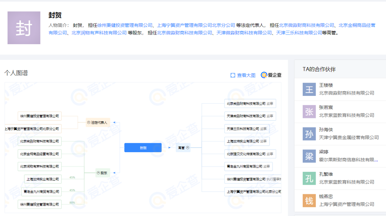Select 上海宁翼资产管理有限公司北京分公司 executive node

(253, 192)
